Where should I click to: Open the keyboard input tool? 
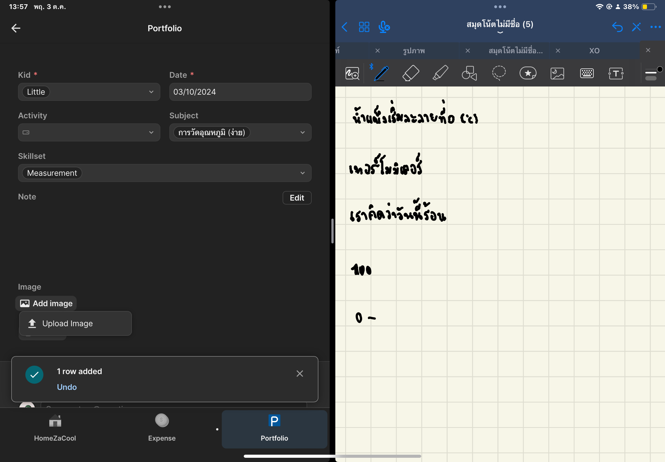coord(587,73)
